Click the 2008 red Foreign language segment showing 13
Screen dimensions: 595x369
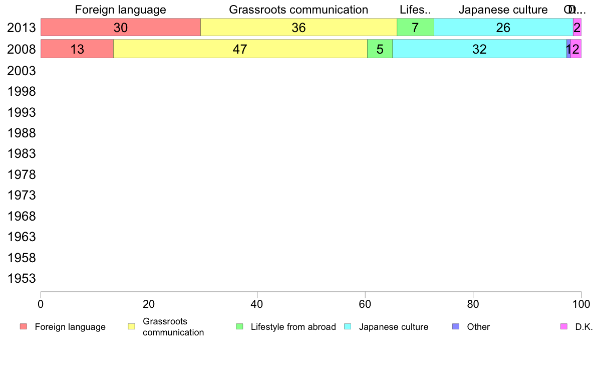[77, 49]
